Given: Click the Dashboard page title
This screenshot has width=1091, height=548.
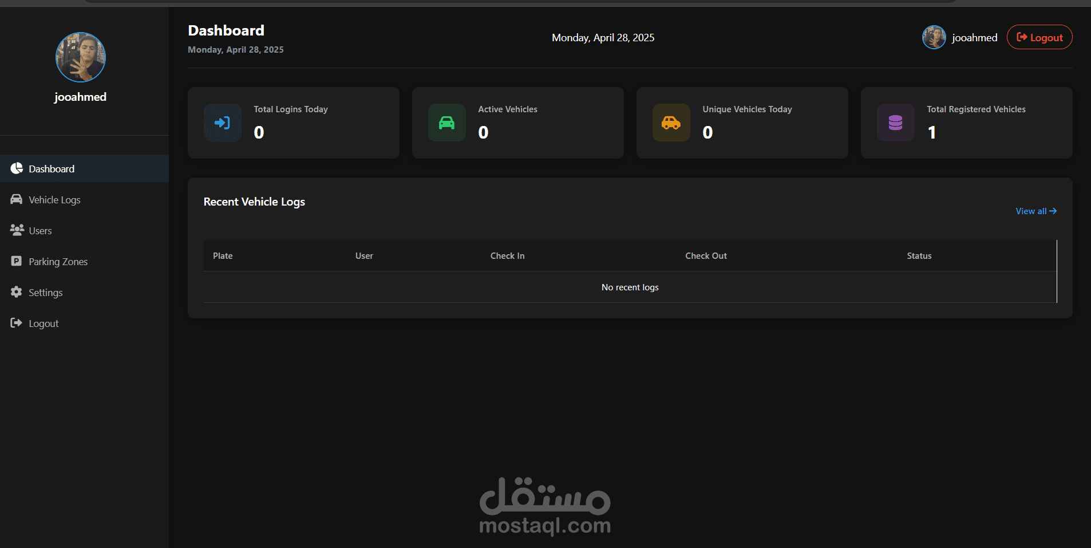Looking at the screenshot, I should point(226,30).
